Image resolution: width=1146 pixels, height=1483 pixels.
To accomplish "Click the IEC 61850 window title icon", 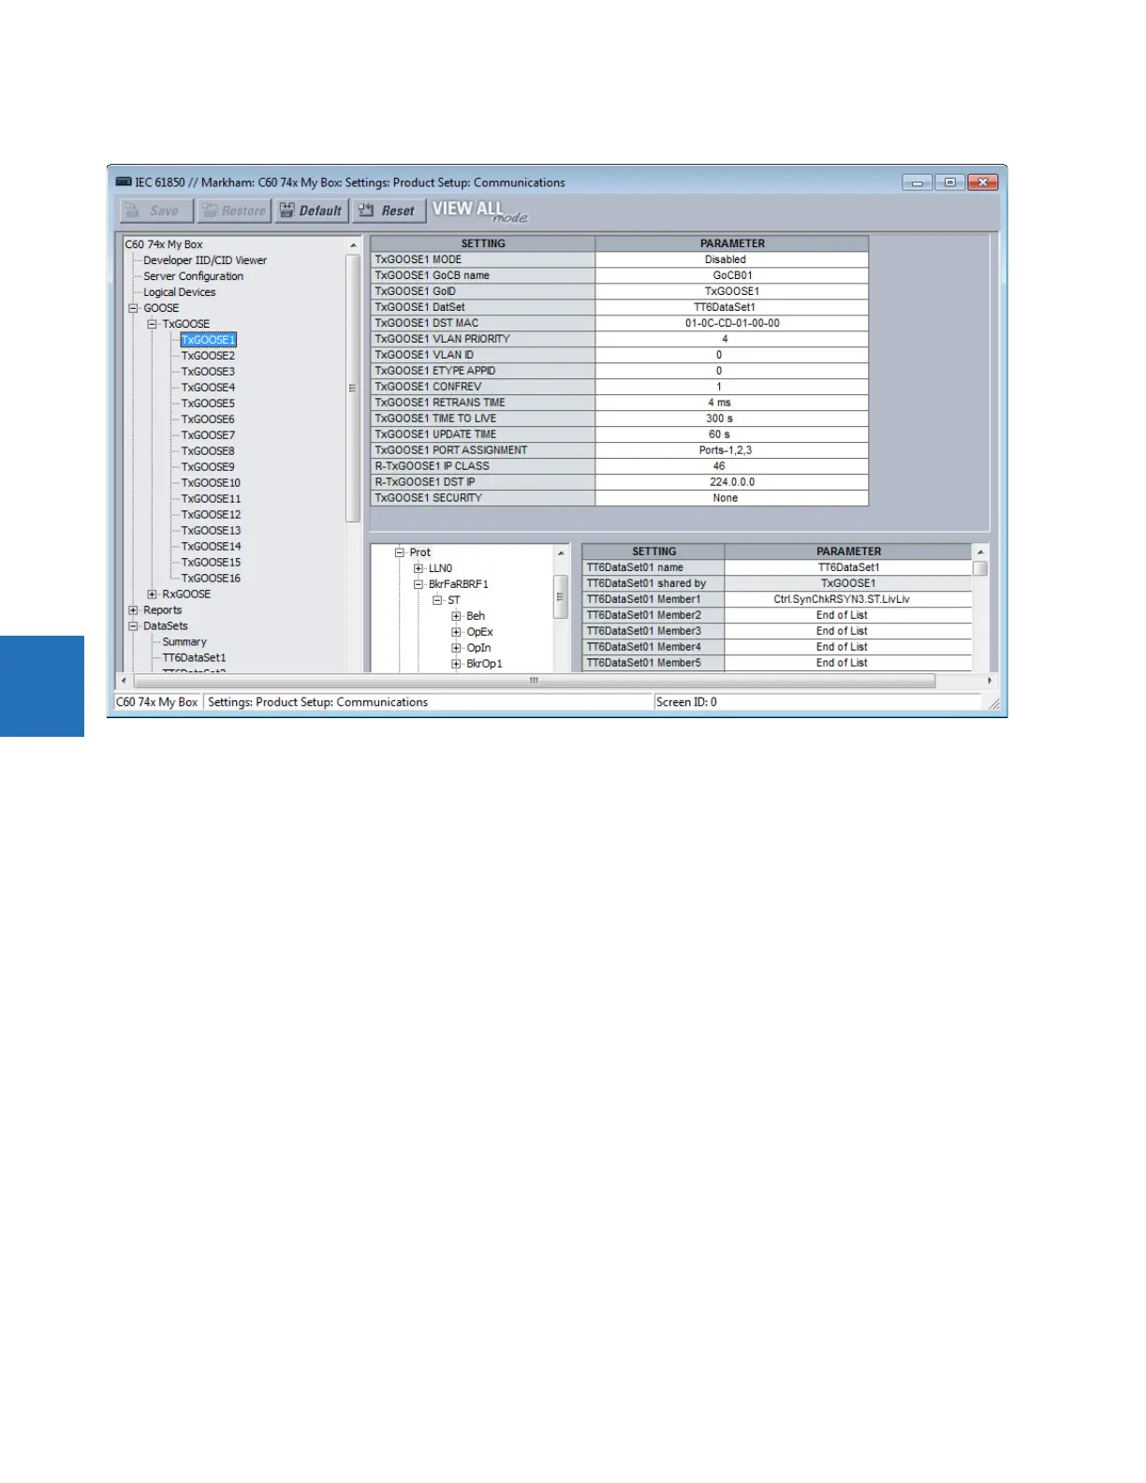I will (124, 182).
